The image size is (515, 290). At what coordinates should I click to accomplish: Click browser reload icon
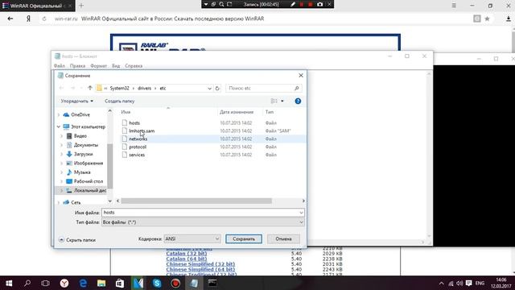coord(44,19)
